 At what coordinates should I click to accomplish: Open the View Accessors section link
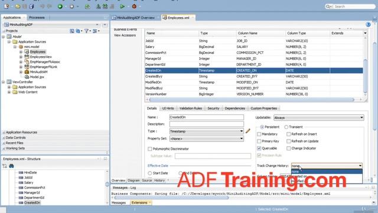pyautogui.click(x=125, y=35)
